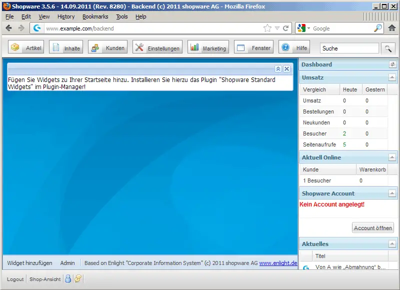400x290 pixels.
Task: Open the URL history dropdown arrow
Action: (x=277, y=28)
